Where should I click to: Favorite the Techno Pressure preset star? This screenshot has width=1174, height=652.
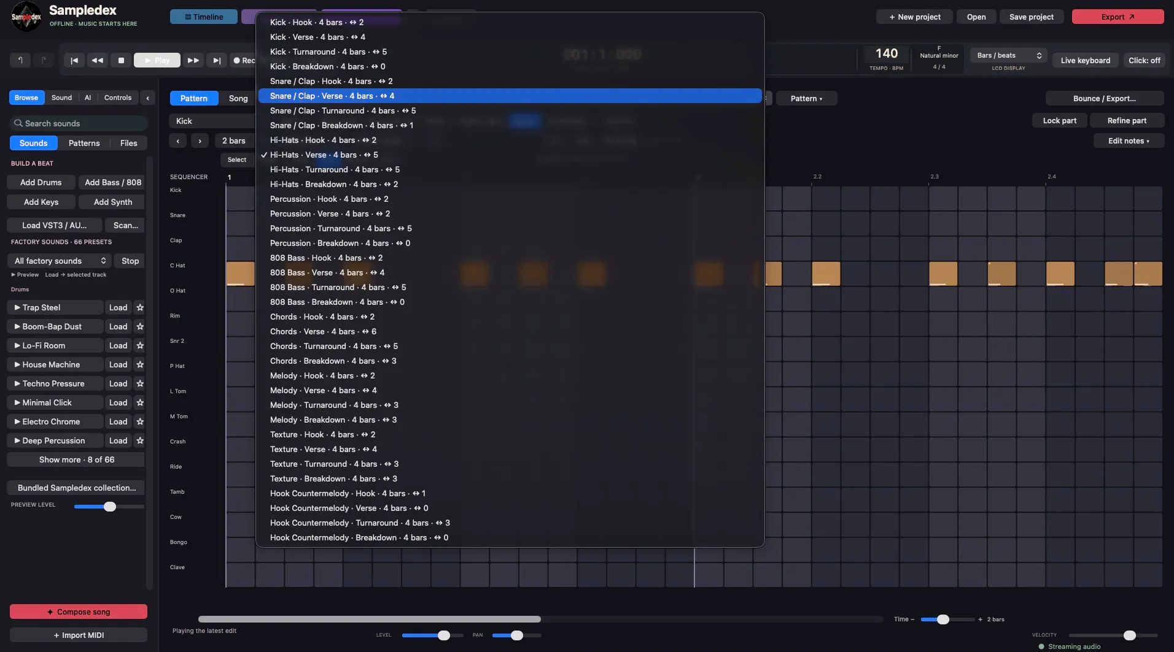pyautogui.click(x=140, y=383)
